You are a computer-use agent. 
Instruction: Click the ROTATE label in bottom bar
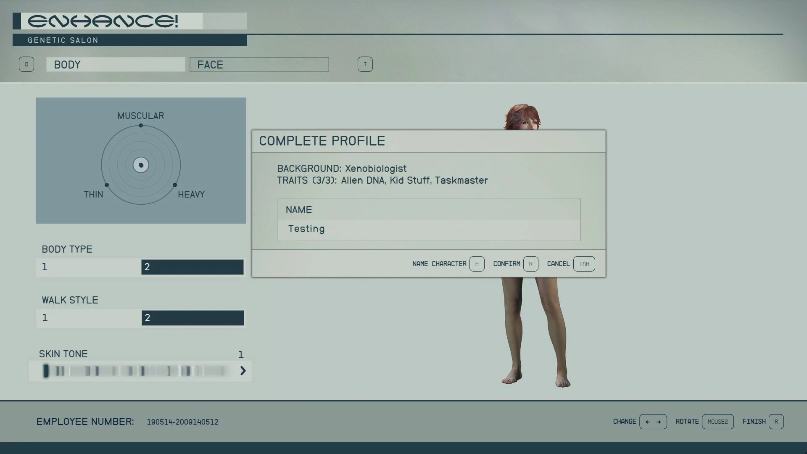[687, 422]
